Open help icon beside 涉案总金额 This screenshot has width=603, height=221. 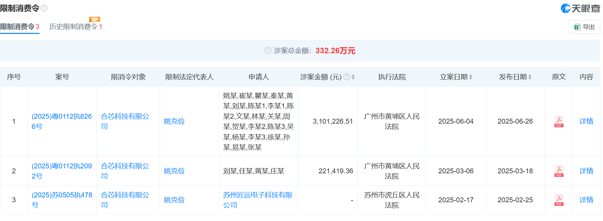pyautogui.click(x=268, y=50)
